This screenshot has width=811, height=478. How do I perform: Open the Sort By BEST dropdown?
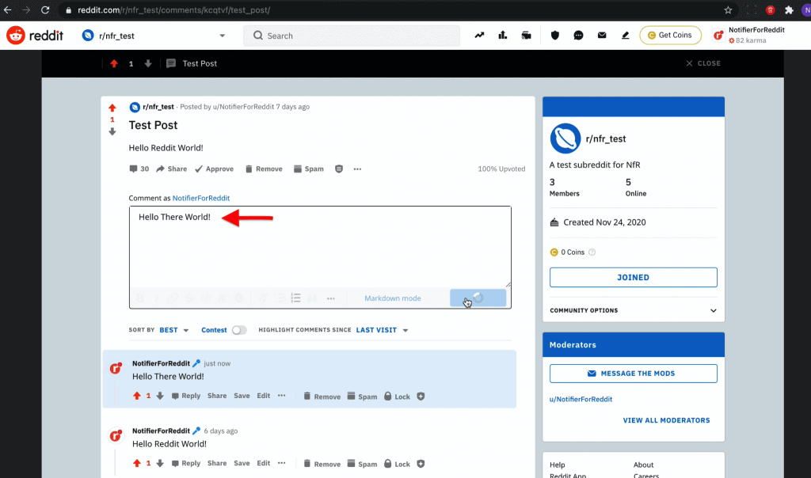tap(173, 330)
